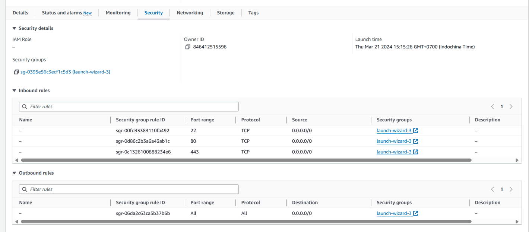The height and width of the screenshot is (232, 529).
Task: Select the Status and alarms tab
Action: [x=62, y=12]
